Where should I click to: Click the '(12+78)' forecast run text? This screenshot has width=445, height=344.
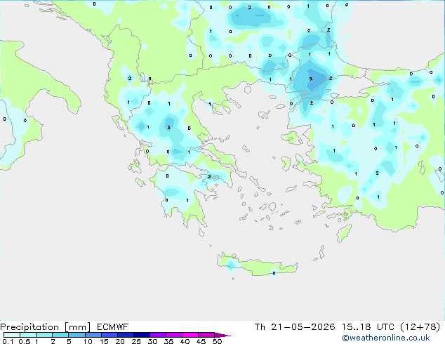(x=420, y=327)
